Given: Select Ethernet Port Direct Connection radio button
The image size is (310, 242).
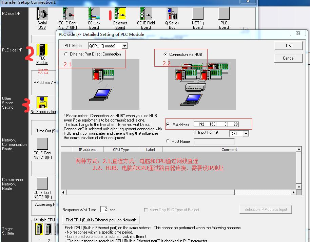Looking at the screenshot, I should point(66,54).
